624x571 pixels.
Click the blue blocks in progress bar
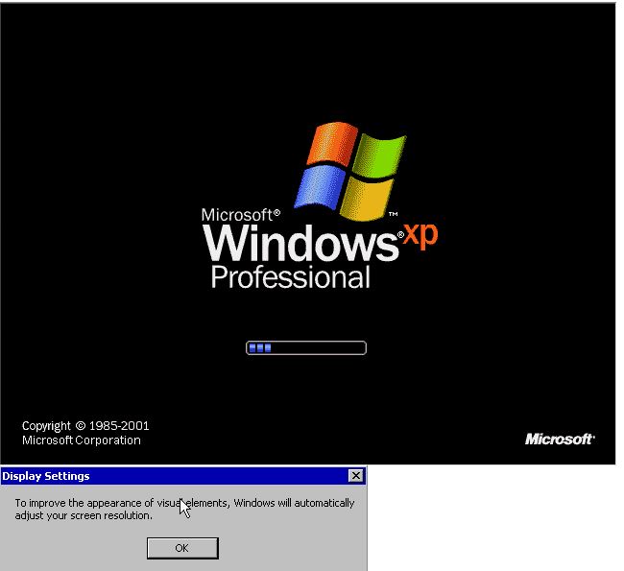click(x=260, y=348)
